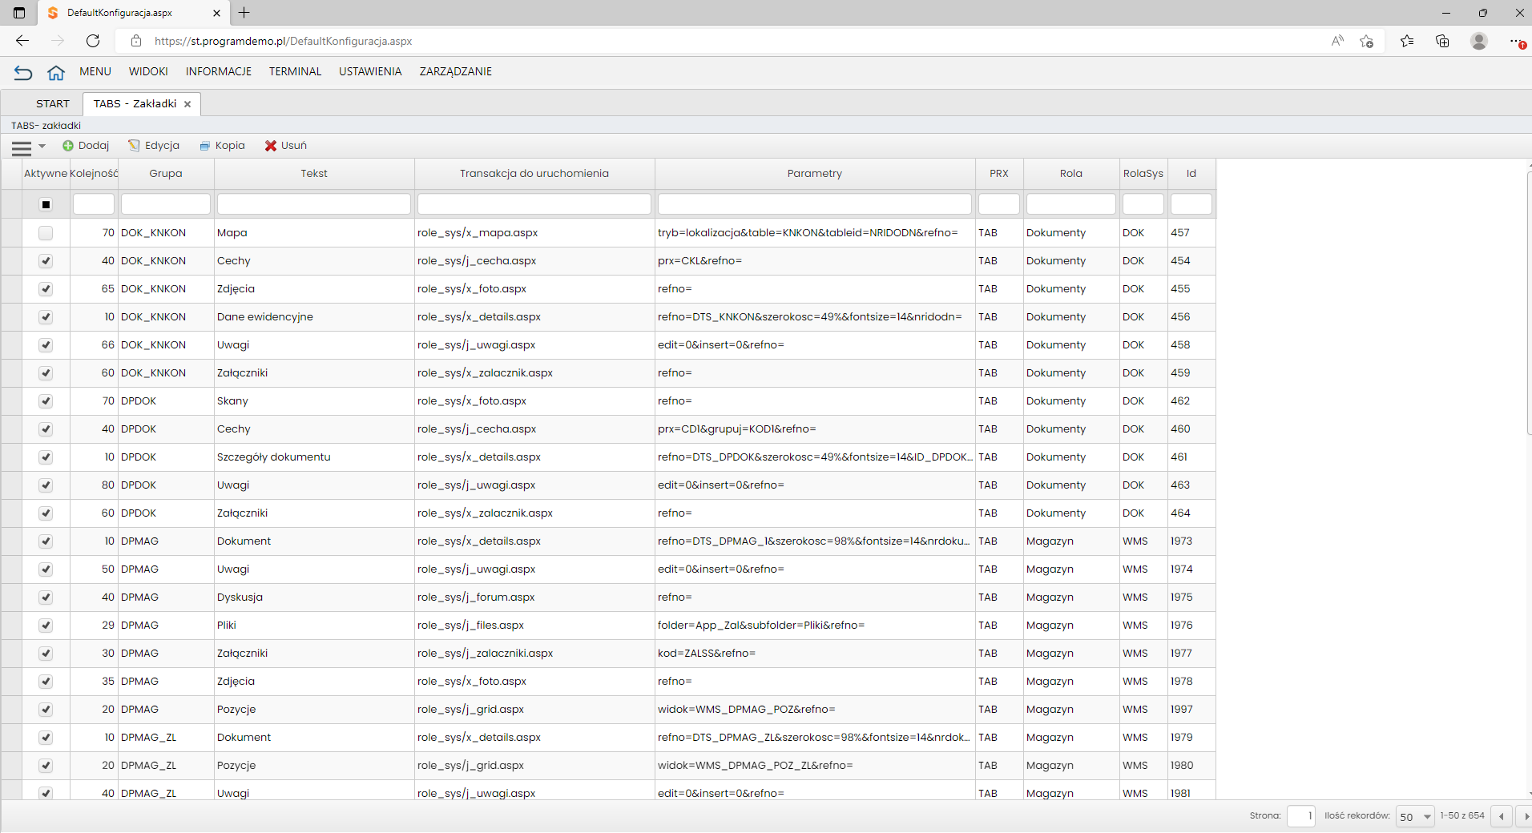Open browser Collections icon

pos(1442,41)
